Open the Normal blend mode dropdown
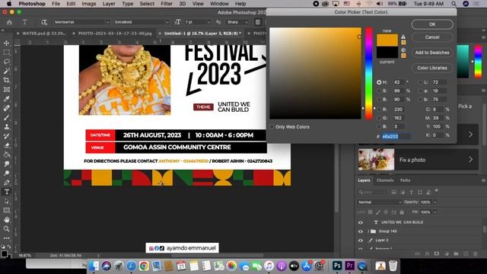 tap(380, 202)
